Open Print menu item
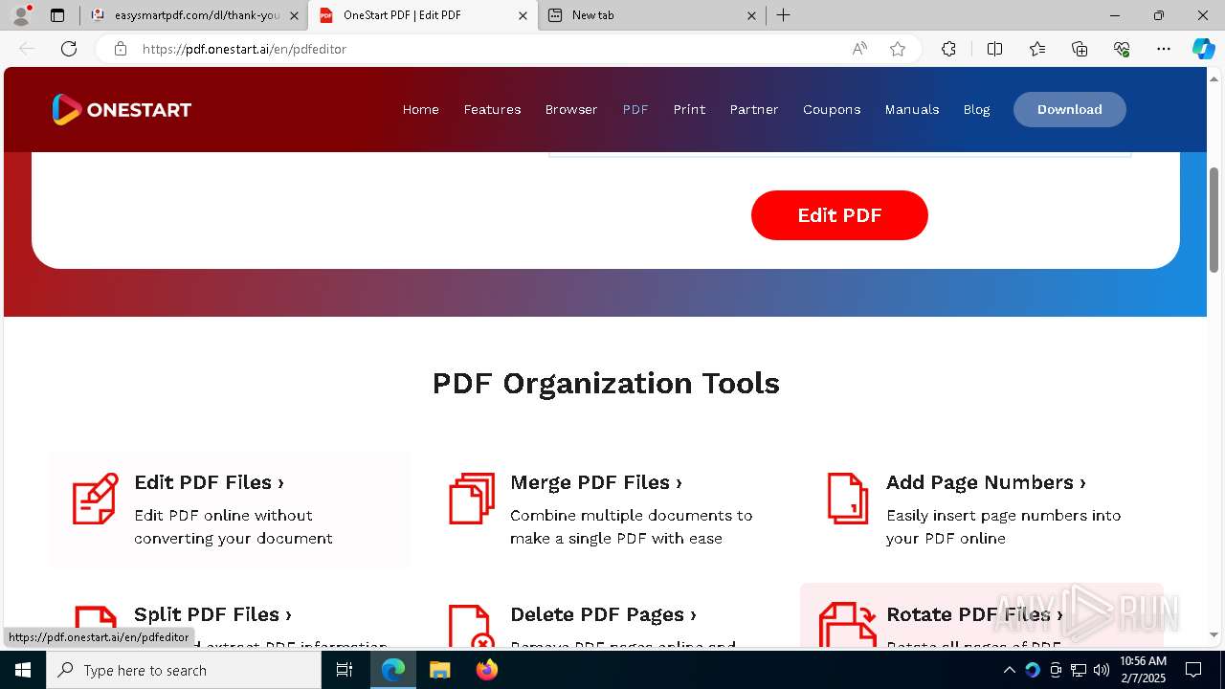Image resolution: width=1225 pixels, height=689 pixels. click(x=689, y=109)
